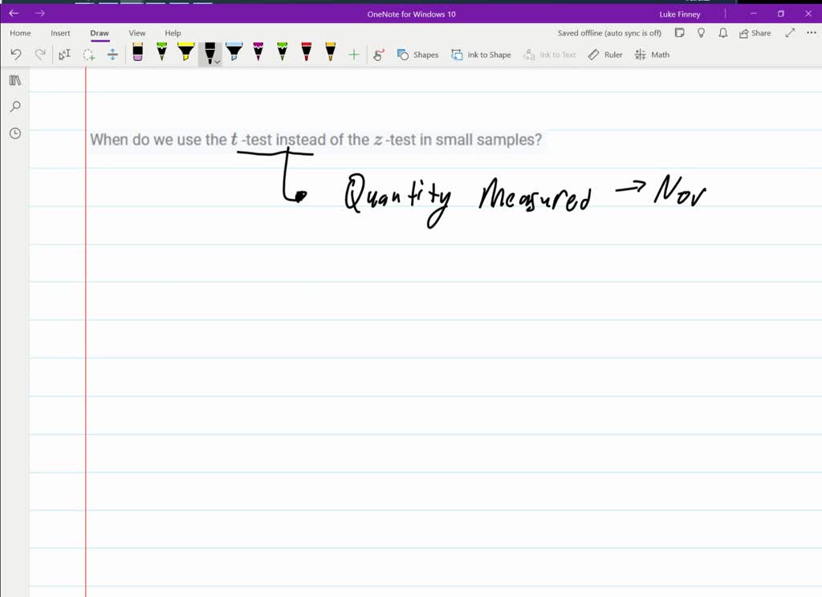This screenshot has height=597, width=822.
Task: Show the notebooks navigation pane
Action: tap(14, 80)
